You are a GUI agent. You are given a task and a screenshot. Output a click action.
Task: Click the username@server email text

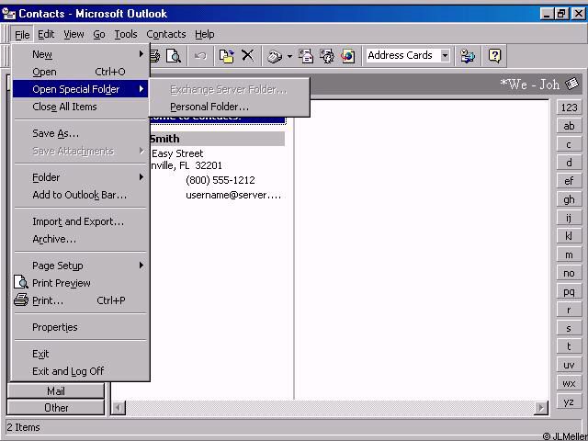click(233, 195)
